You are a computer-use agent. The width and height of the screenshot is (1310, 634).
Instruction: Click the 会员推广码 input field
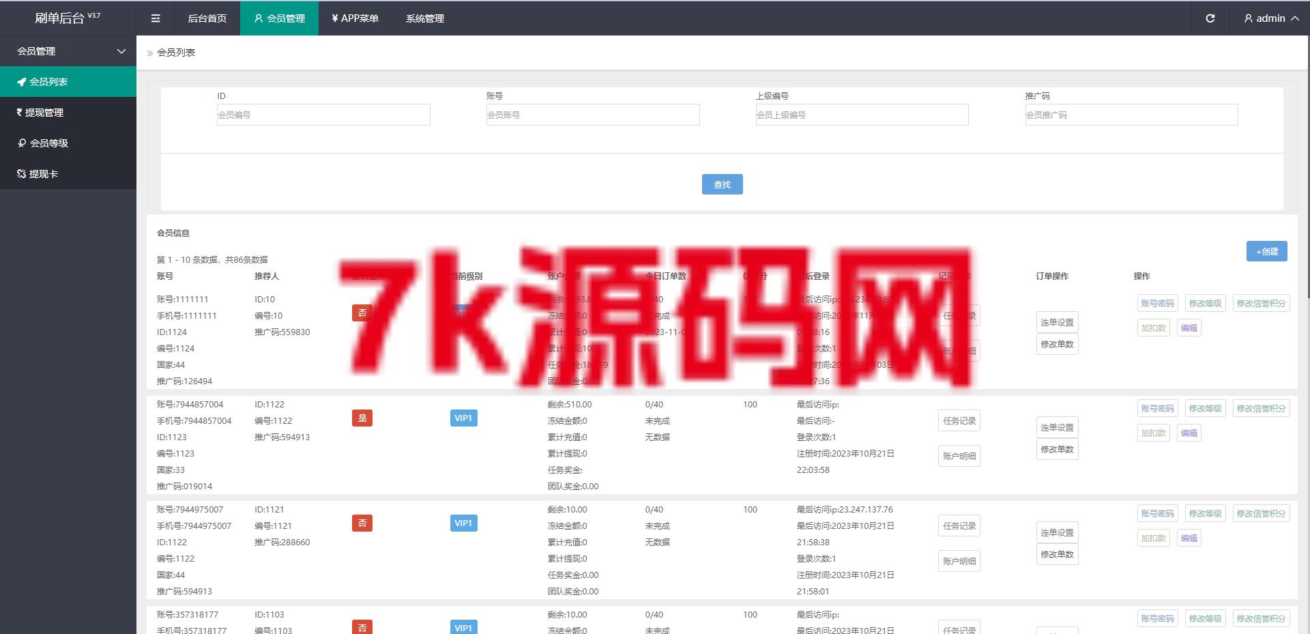(1132, 115)
